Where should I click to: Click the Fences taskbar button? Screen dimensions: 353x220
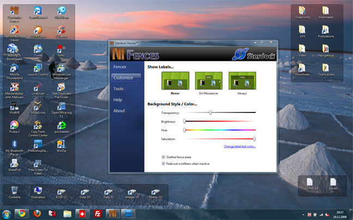click(x=113, y=214)
